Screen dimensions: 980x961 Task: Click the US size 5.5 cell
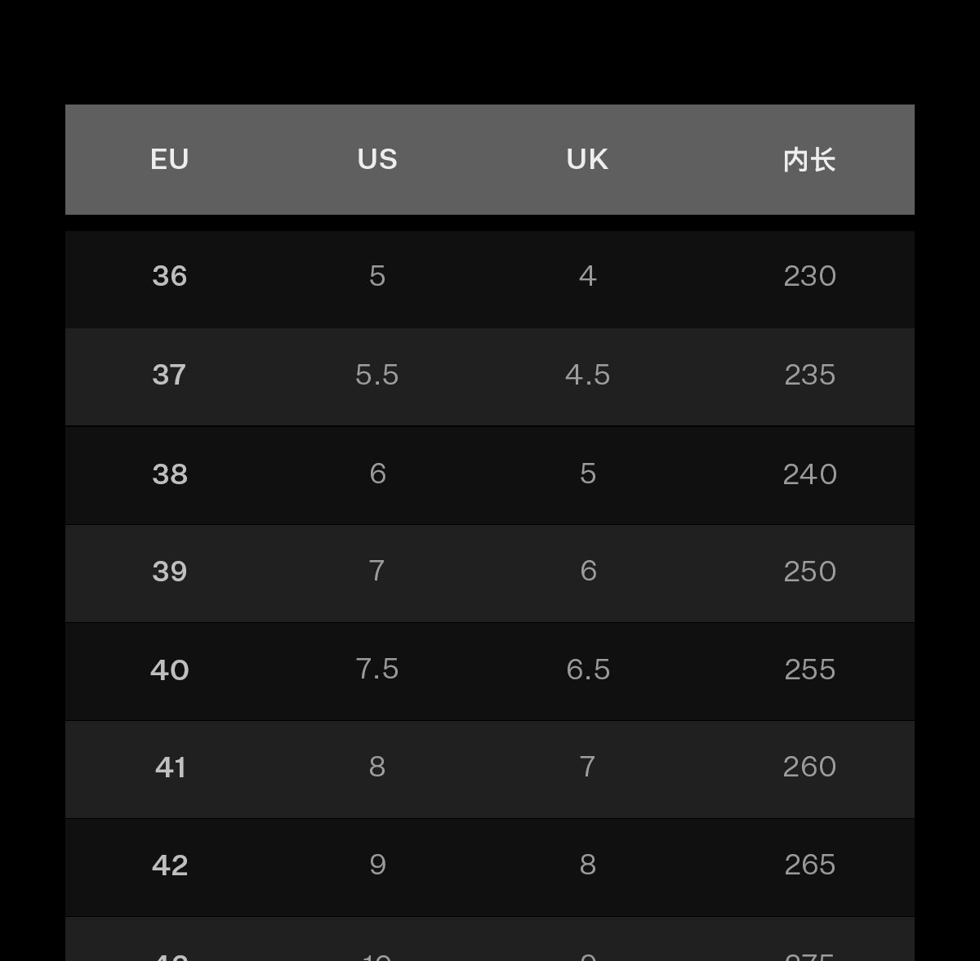point(377,376)
